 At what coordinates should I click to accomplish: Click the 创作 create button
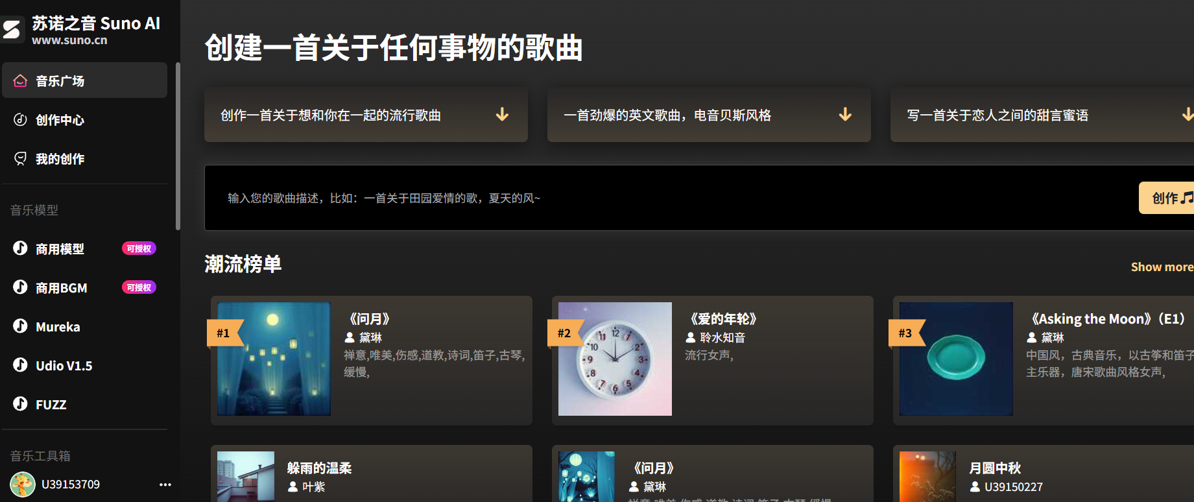pos(1167,198)
